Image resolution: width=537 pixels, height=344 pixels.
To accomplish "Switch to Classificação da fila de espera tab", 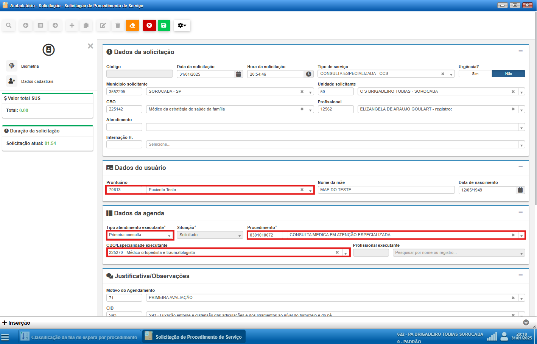I will [80, 337].
